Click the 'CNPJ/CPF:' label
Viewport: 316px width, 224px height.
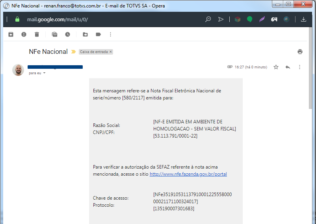(x=104, y=132)
